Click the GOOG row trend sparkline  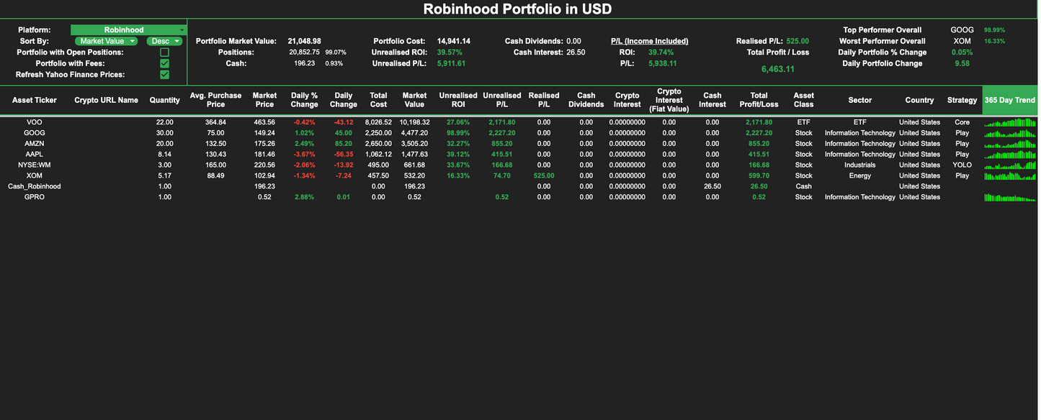click(1009, 133)
